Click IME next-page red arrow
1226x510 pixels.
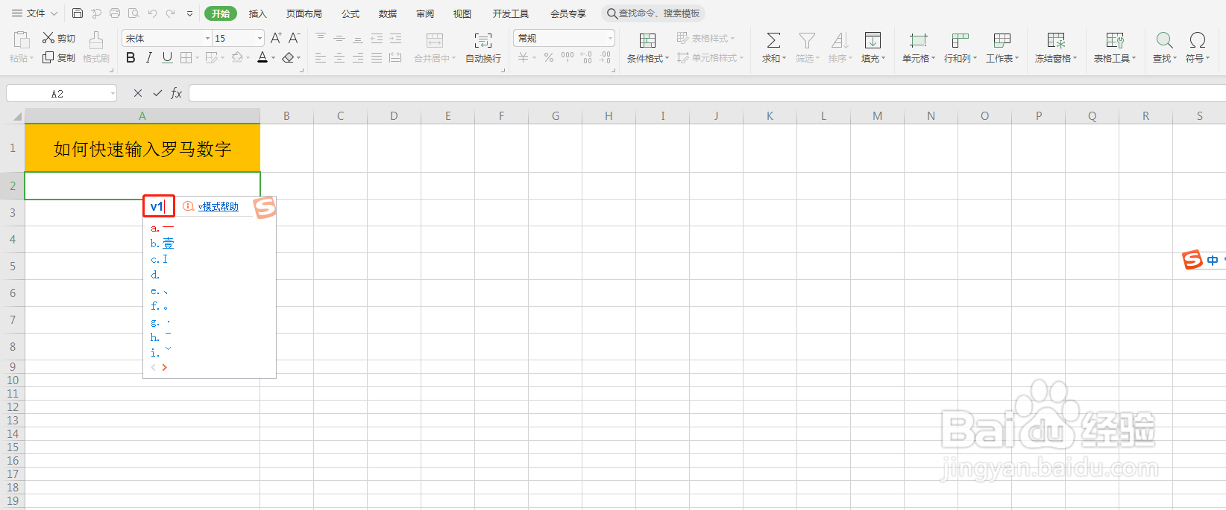pos(165,367)
